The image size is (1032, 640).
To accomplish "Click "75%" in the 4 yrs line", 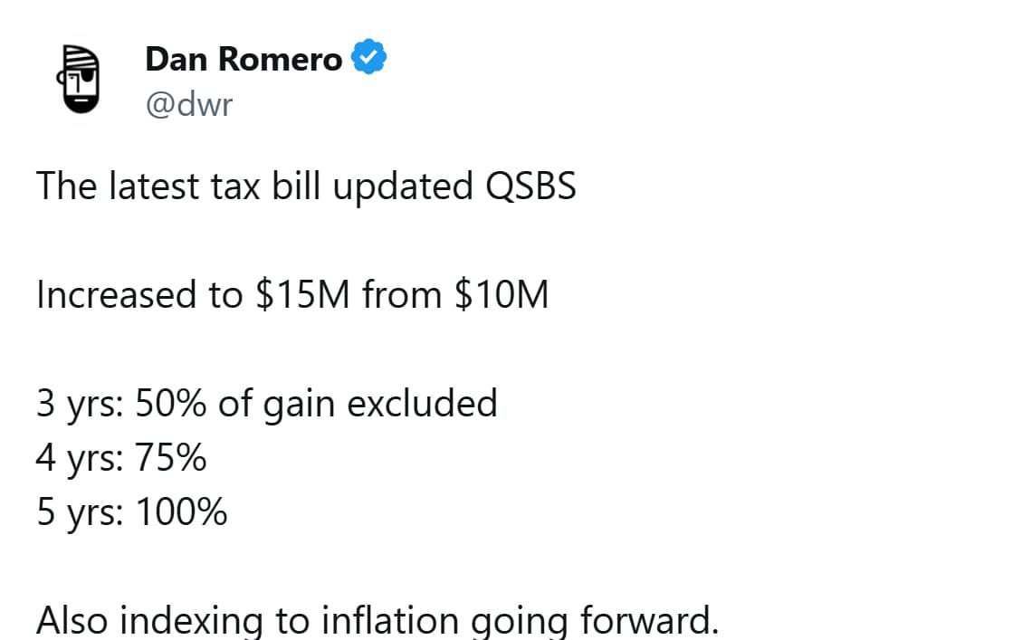I will (x=171, y=459).
